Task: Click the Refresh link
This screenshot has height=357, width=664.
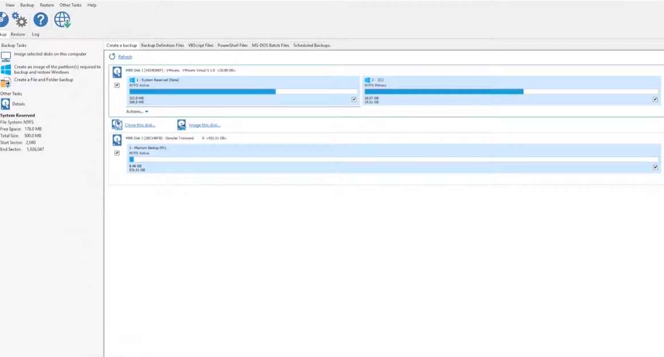Action: click(125, 57)
